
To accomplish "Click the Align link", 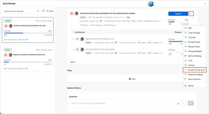I will 128,17.
